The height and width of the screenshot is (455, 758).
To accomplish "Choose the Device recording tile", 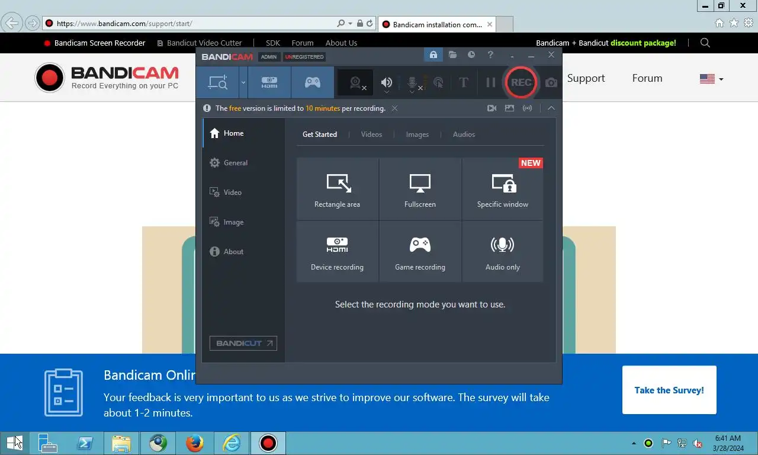I will coord(337,252).
